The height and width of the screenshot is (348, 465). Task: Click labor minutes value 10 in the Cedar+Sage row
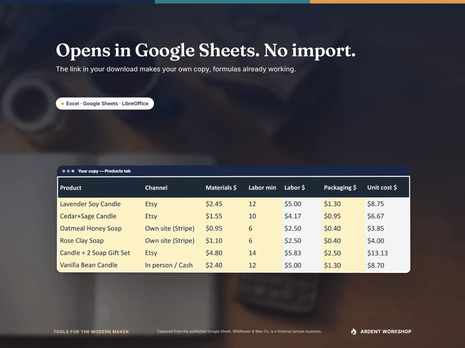pyautogui.click(x=252, y=216)
